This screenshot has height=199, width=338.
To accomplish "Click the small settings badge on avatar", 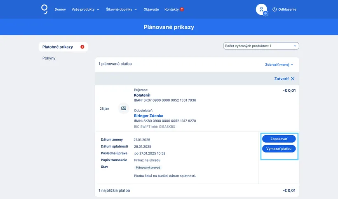I will [x=265, y=14].
